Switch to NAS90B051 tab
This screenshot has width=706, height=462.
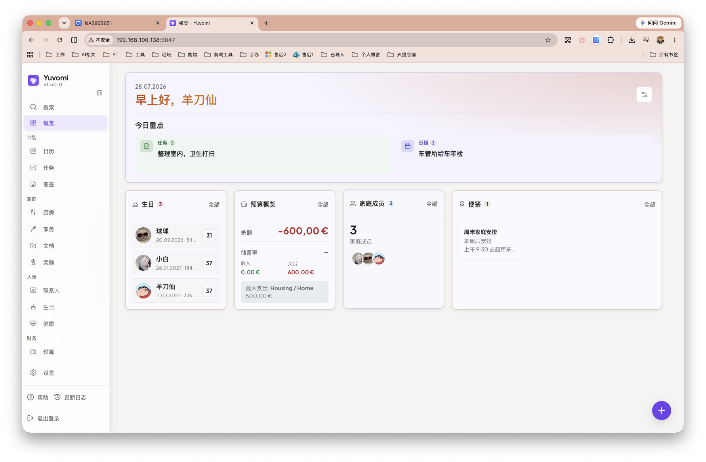coord(118,23)
